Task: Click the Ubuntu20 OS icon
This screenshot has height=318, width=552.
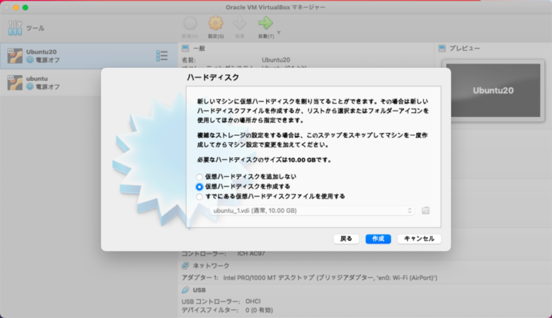Action: (15, 56)
